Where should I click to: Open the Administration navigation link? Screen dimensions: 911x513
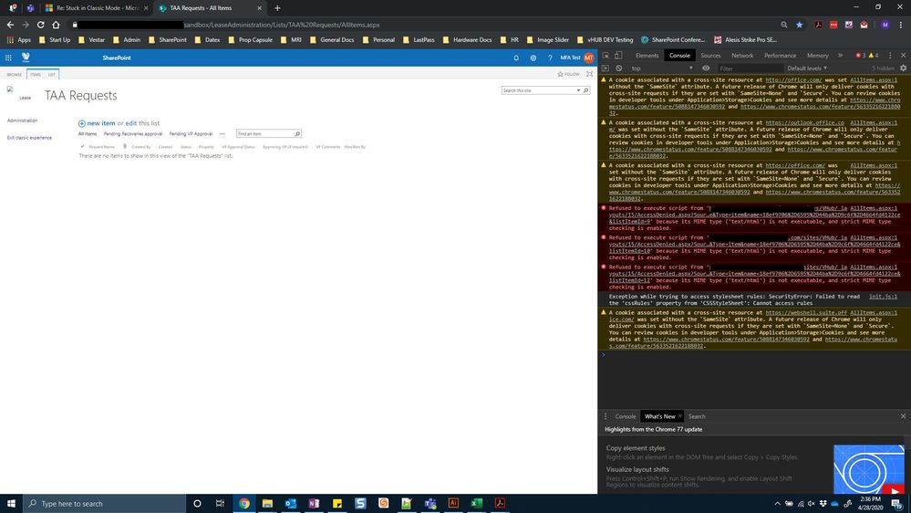[22, 120]
